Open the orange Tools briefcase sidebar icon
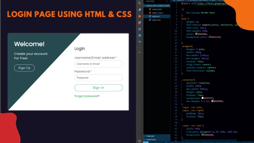 point(139,16)
